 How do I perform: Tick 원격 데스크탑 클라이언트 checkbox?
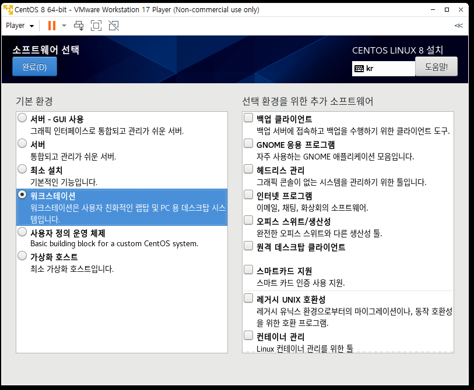pyautogui.click(x=248, y=246)
